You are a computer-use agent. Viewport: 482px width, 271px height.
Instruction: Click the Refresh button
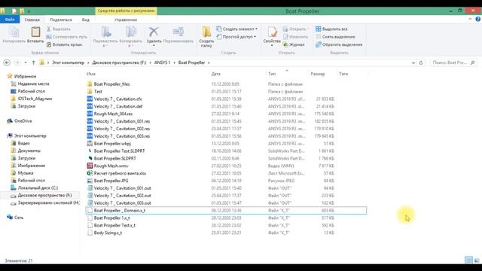pos(421,62)
